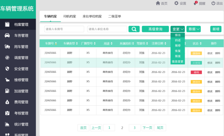Expand the 数据 dropdown button
The height and width of the screenshot is (136, 224).
[193, 29]
